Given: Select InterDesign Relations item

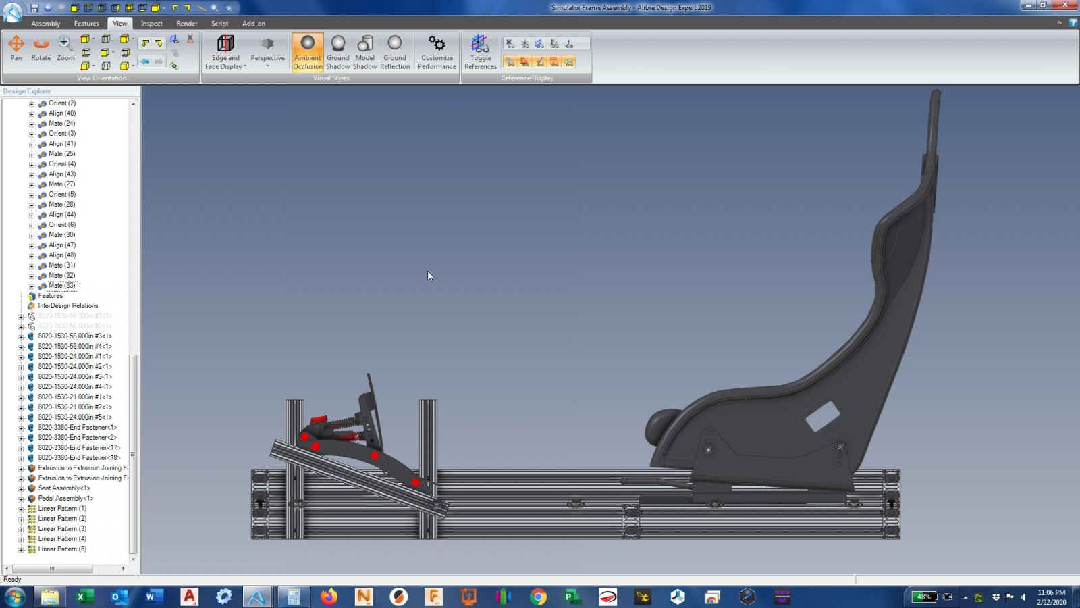Looking at the screenshot, I should tap(68, 306).
